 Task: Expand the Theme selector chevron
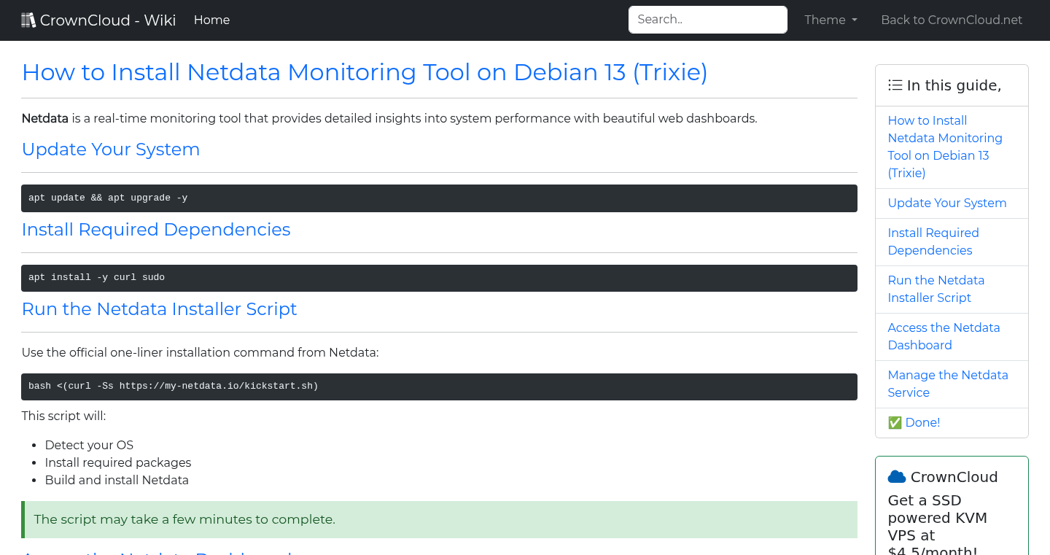(x=855, y=20)
